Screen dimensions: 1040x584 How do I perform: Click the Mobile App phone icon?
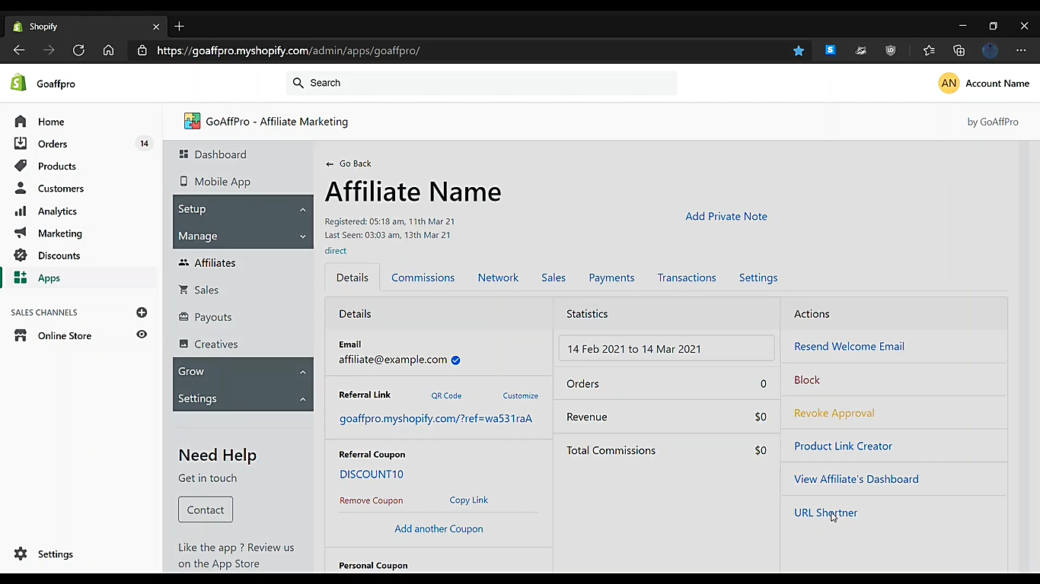(x=183, y=182)
